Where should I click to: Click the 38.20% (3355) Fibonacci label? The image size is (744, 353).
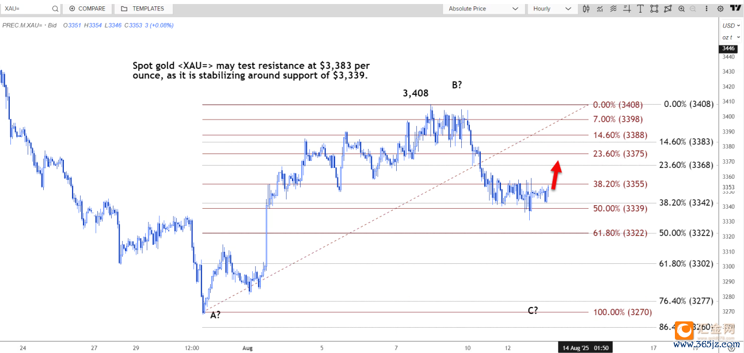pyautogui.click(x=620, y=184)
